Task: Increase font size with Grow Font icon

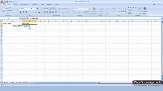Action: pyautogui.click(x=38, y=9)
